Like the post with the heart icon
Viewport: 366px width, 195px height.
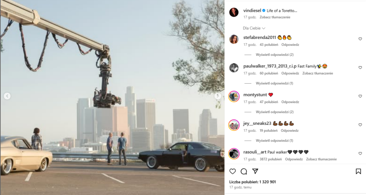[232, 171]
